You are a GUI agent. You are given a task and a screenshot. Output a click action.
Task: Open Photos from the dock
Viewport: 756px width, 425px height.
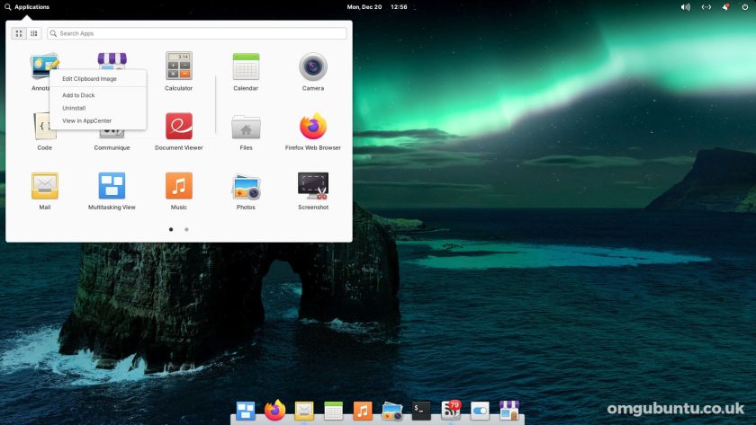click(x=392, y=412)
